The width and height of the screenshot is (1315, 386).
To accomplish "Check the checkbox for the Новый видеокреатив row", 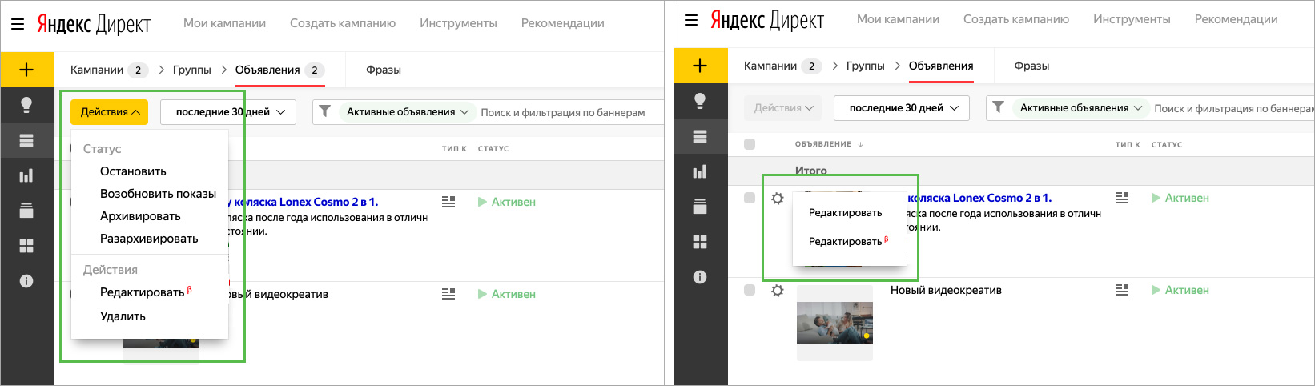I will (x=750, y=290).
